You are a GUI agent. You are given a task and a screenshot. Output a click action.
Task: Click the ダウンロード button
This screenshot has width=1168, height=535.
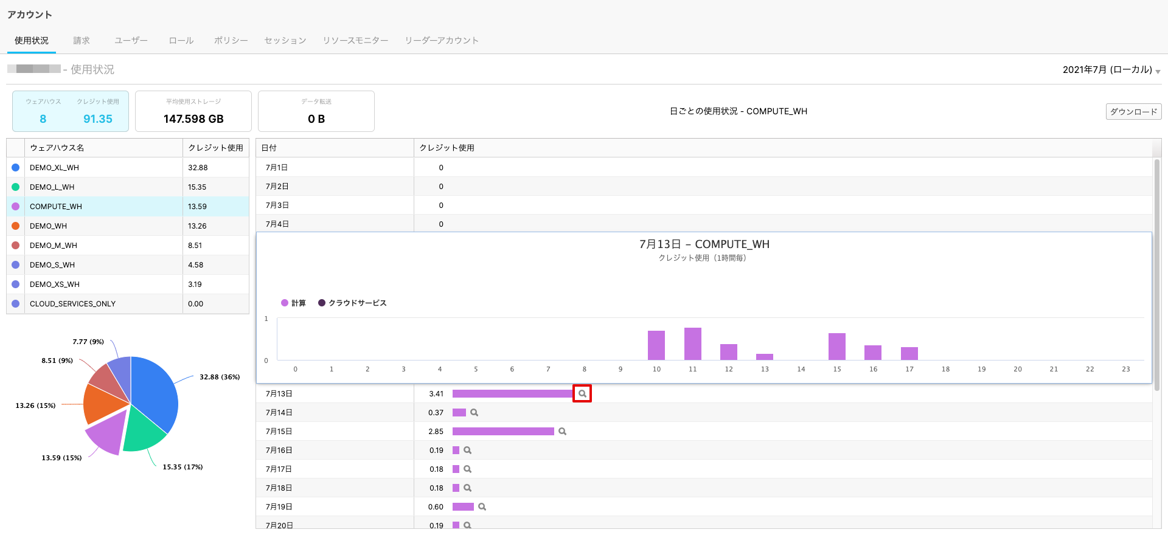coord(1133,112)
